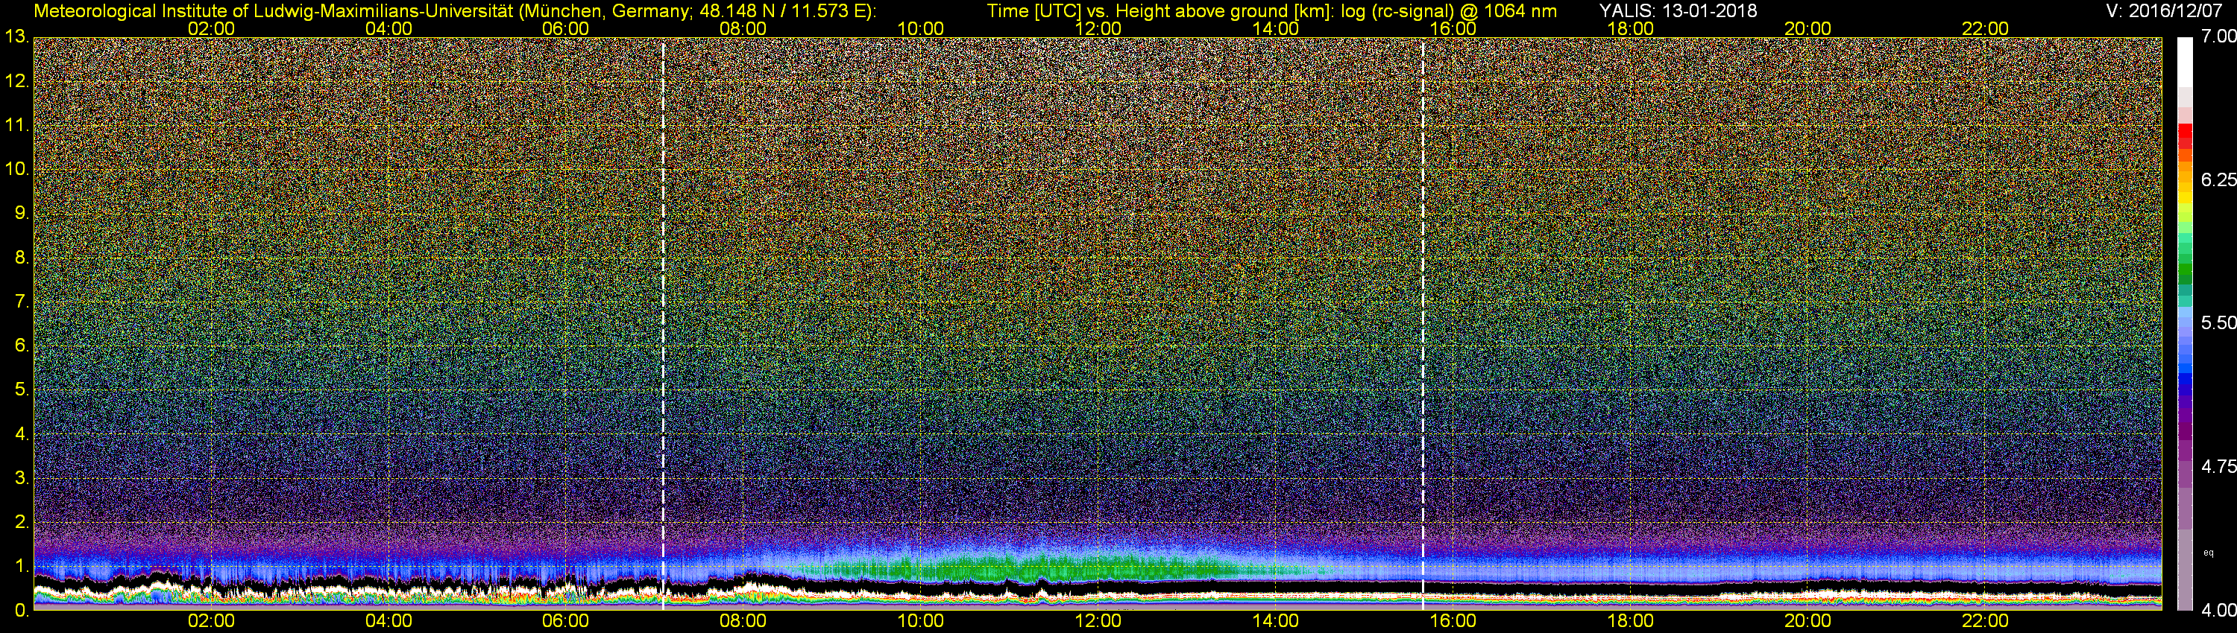Click the 13 km height axis label

point(16,37)
